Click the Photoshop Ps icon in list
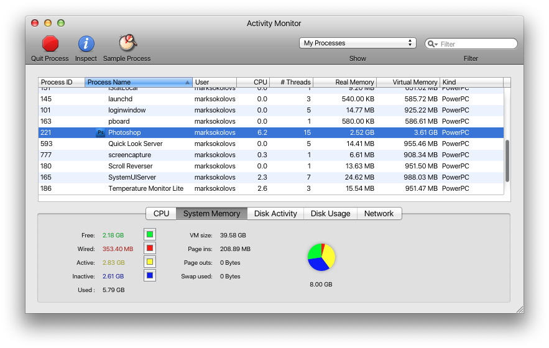Image resolution: width=549 pixels, height=348 pixels. click(100, 133)
